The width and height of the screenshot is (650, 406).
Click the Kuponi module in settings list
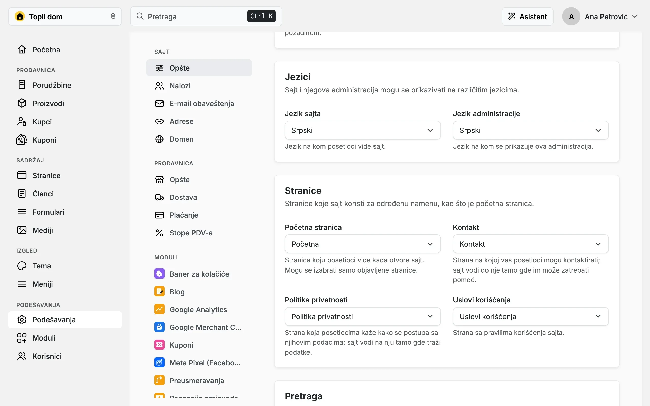click(x=199, y=345)
